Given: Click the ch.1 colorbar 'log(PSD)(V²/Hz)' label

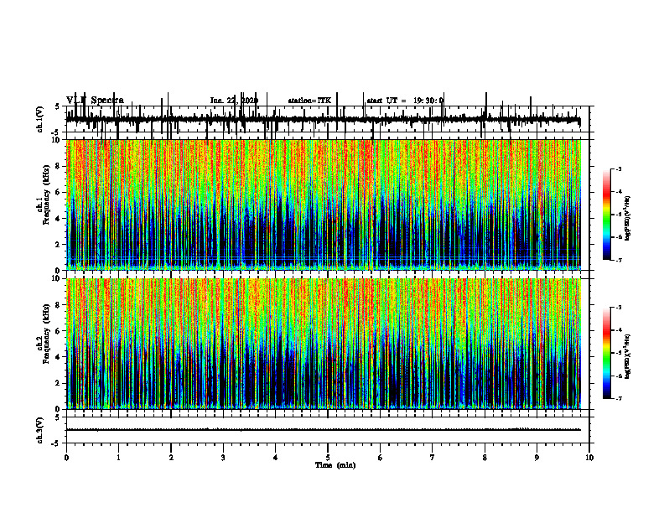Looking at the screenshot, I should click(x=628, y=218).
